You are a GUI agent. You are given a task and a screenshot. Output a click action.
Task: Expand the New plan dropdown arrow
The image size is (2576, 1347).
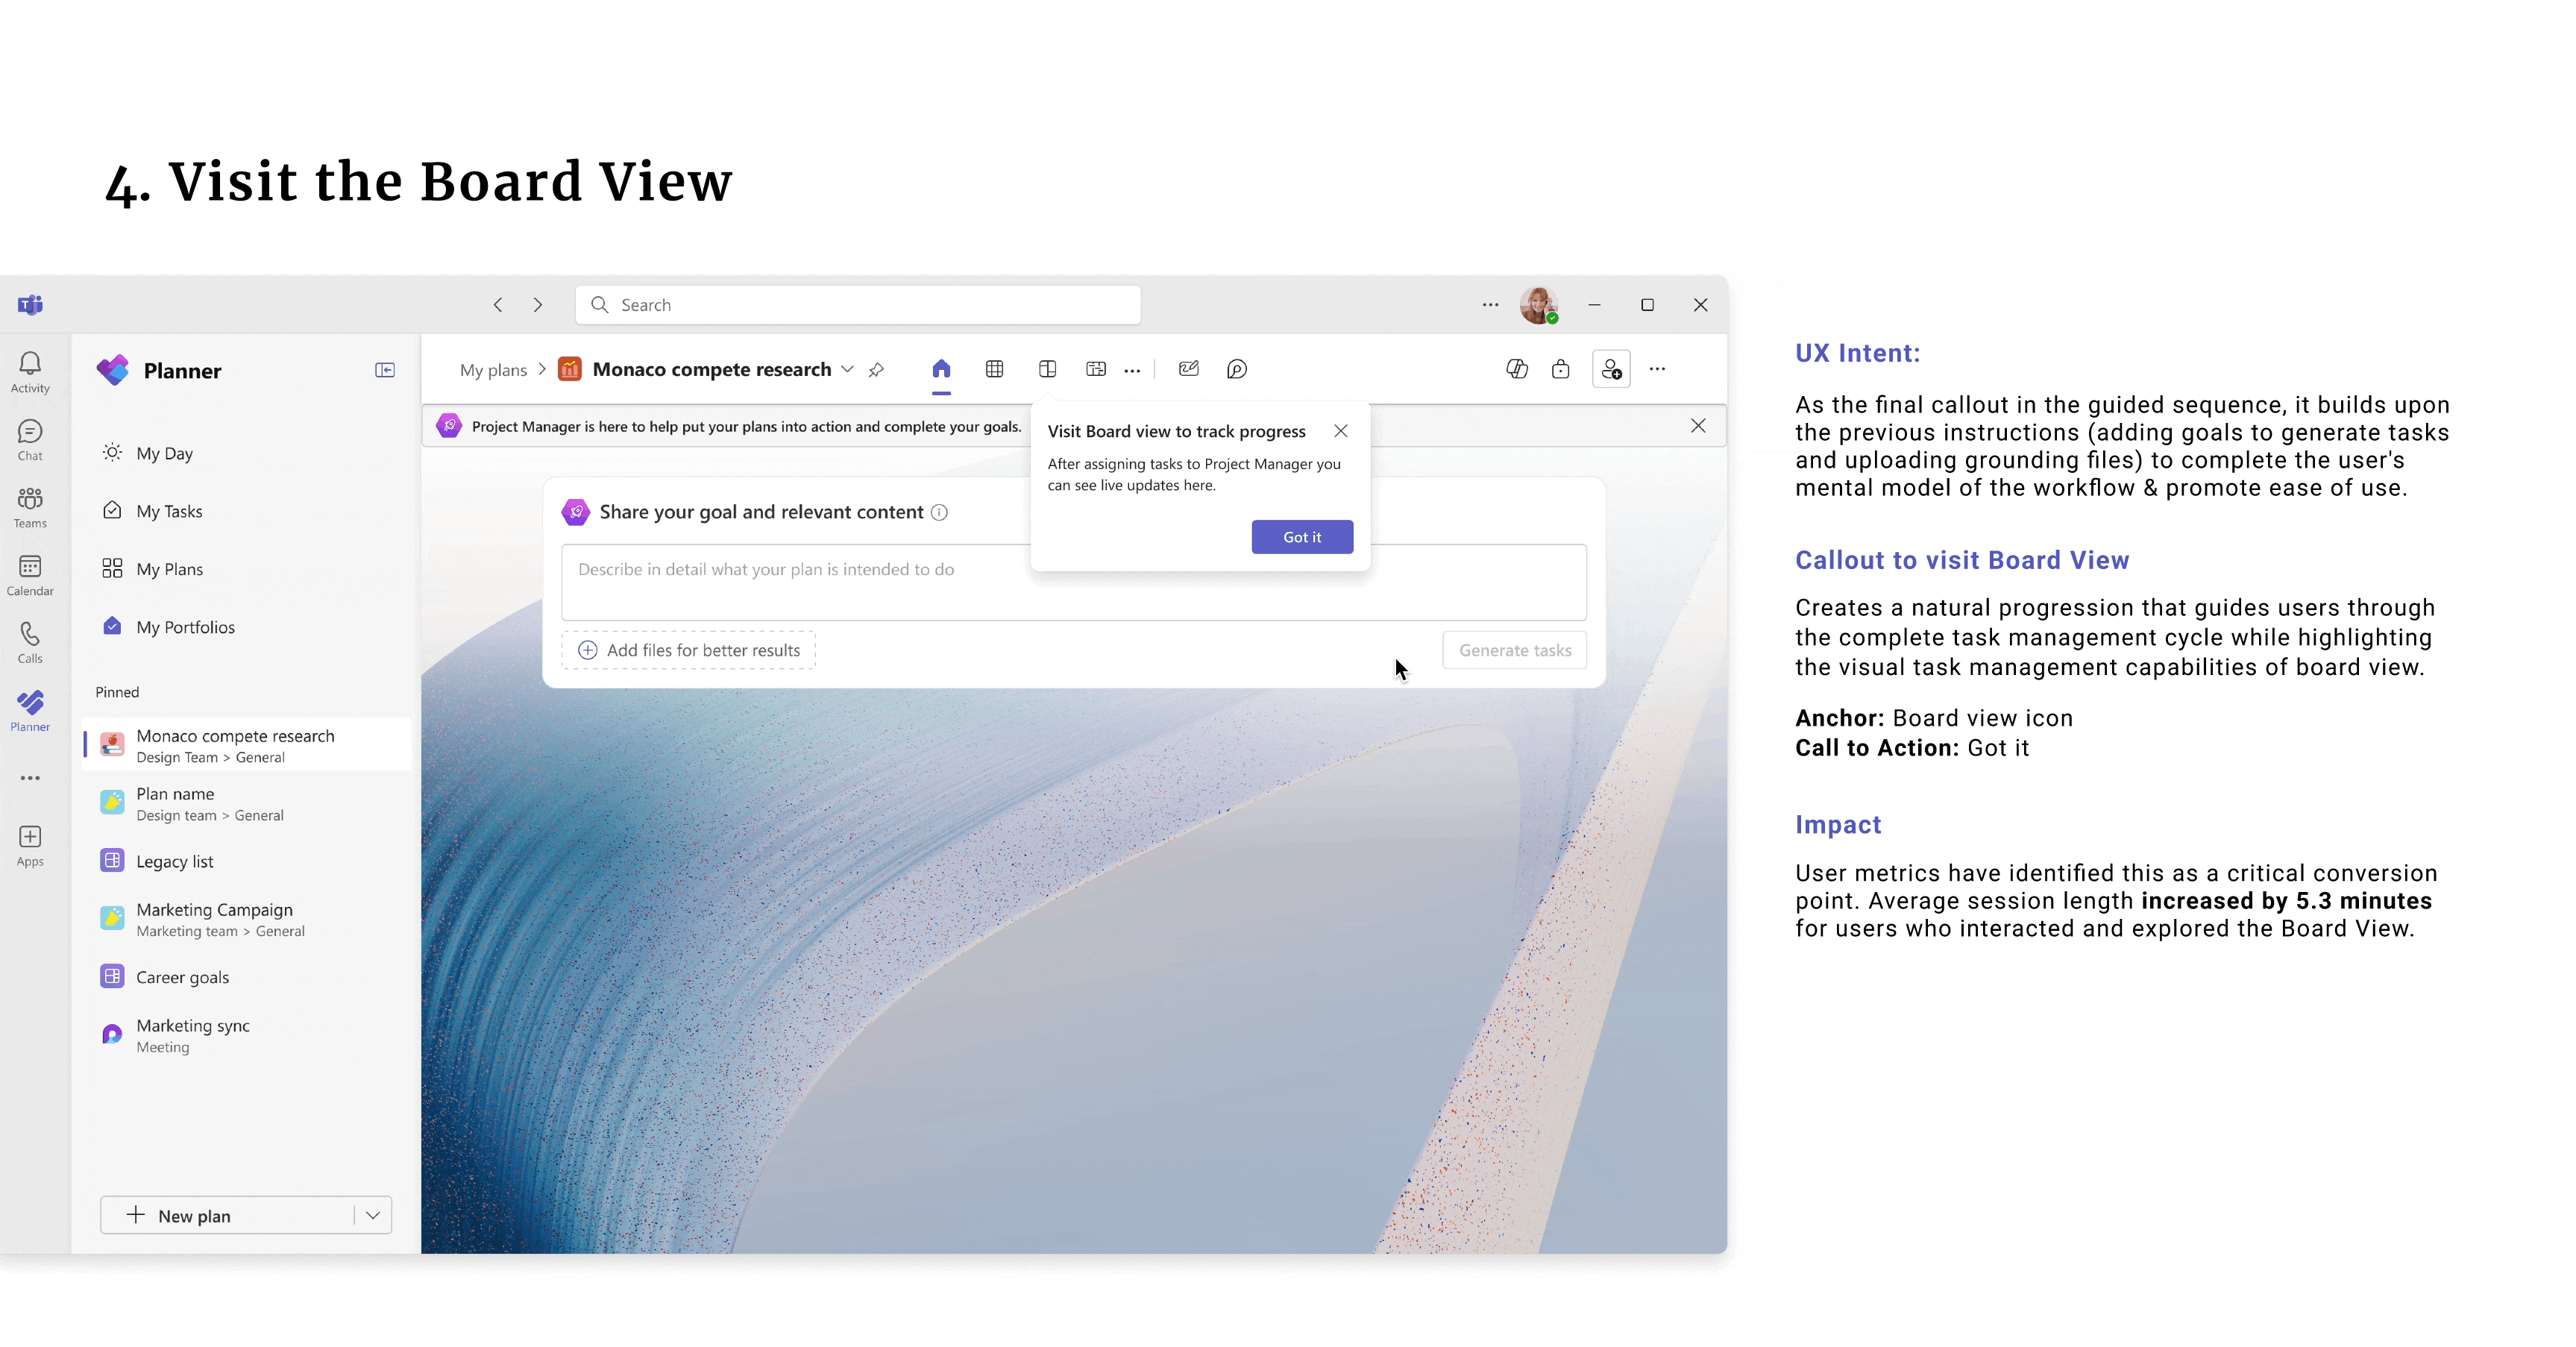tap(373, 1215)
